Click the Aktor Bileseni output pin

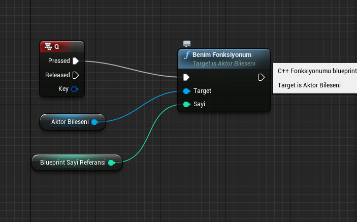click(x=95, y=122)
